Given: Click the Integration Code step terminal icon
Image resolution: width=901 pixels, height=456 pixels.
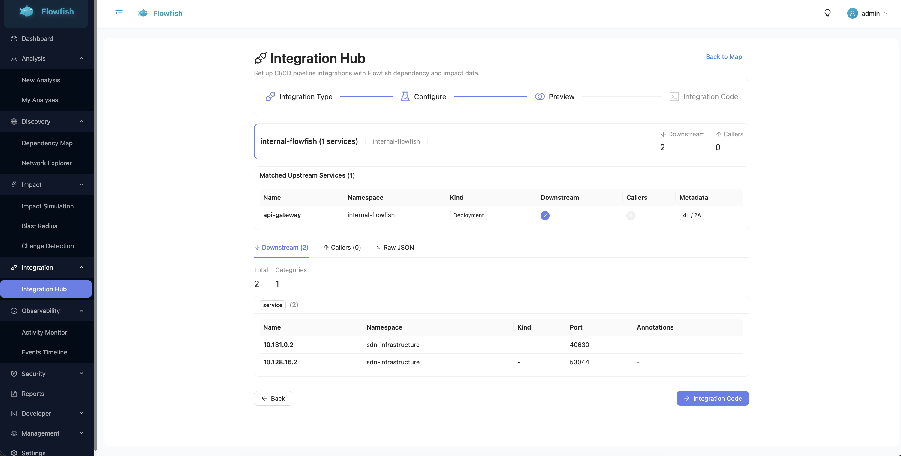Looking at the screenshot, I should tap(674, 97).
